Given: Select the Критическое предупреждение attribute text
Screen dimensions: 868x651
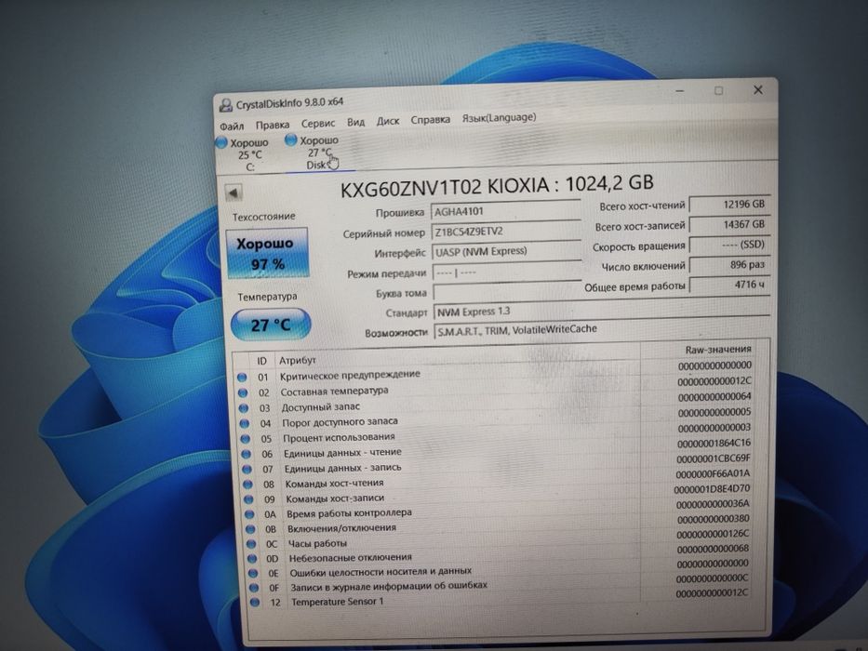Looking at the screenshot, I should [350, 376].
